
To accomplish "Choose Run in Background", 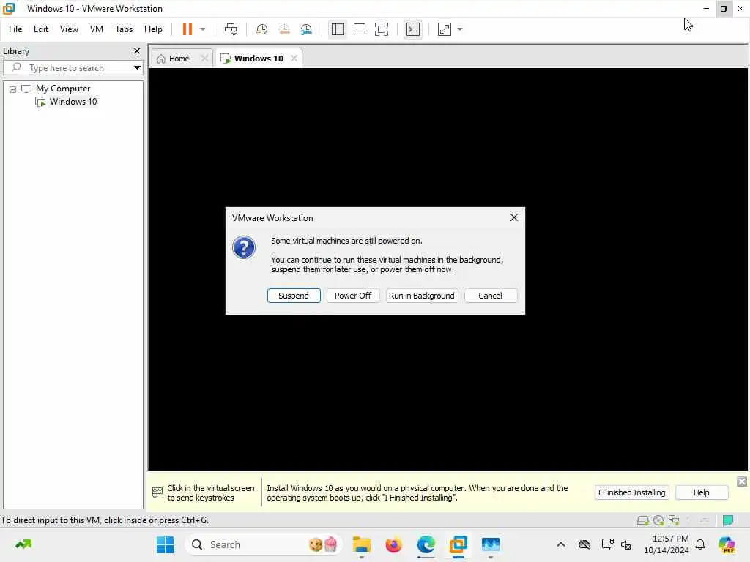I will point(421,296).
